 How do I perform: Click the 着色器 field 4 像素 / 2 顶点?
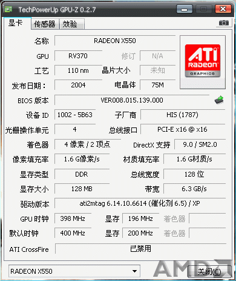pyautogui.click(x=88, y=144)
